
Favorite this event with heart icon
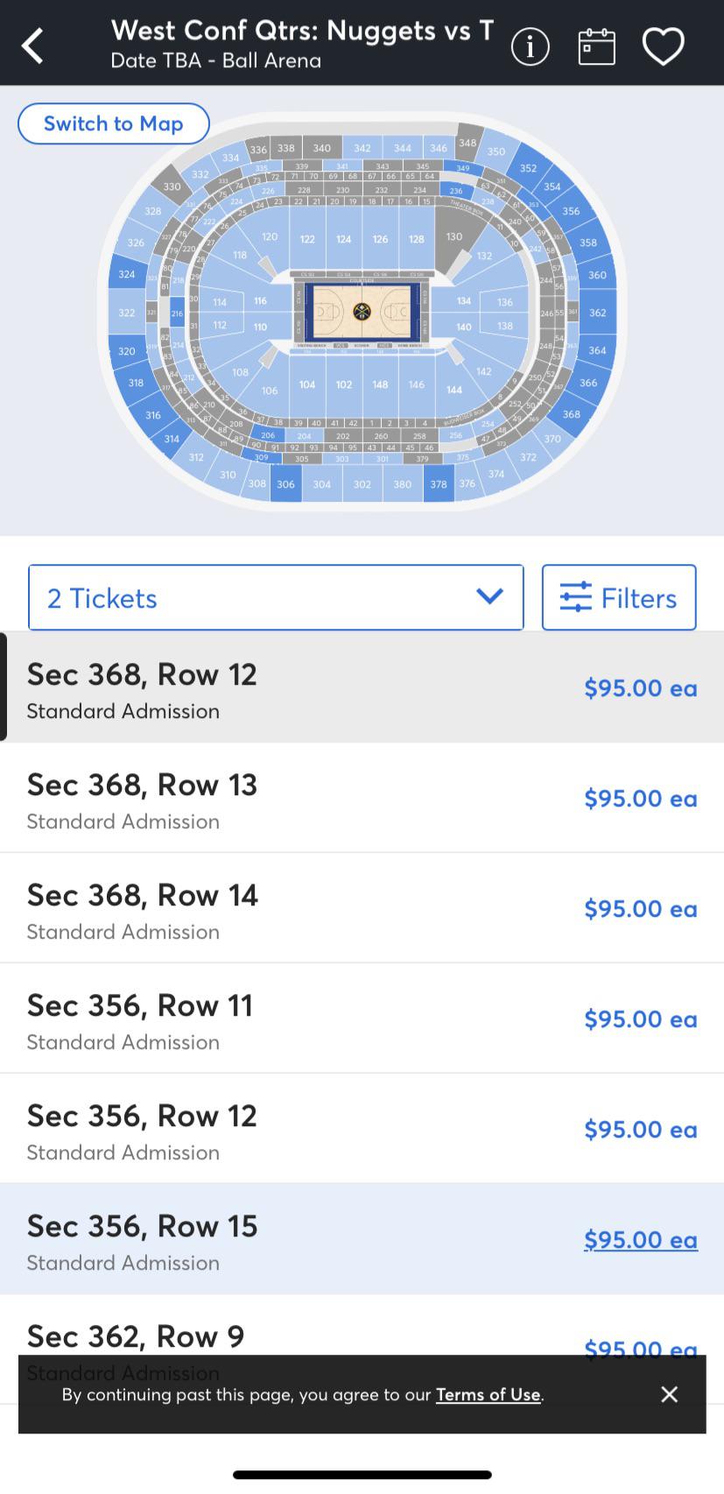click(x=663, y=46)
